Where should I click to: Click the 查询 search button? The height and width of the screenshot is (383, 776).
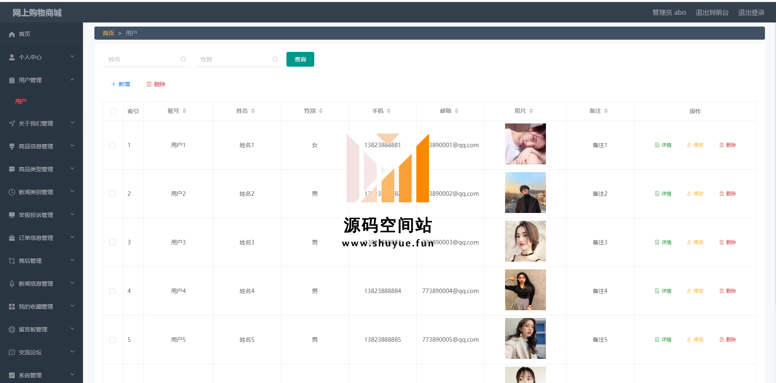[300, 59]
